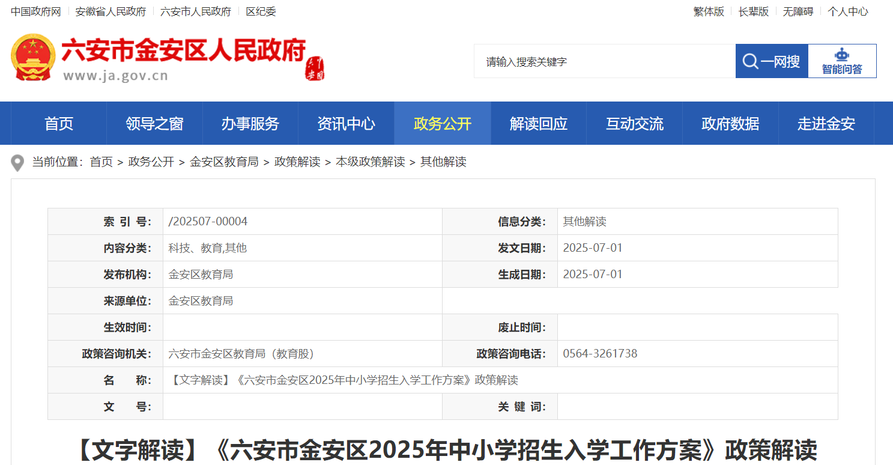Open the 走进金安 navigation item
This screenshot has height=465, width=893.
coord(826,124)
